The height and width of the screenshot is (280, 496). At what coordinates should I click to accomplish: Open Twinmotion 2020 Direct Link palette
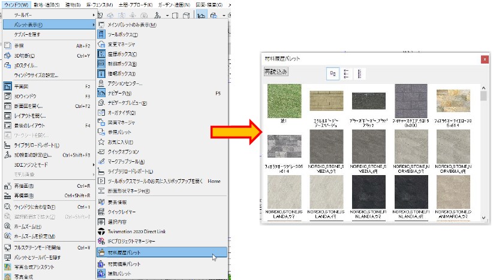pyautogui.click(x=162, y=231)
